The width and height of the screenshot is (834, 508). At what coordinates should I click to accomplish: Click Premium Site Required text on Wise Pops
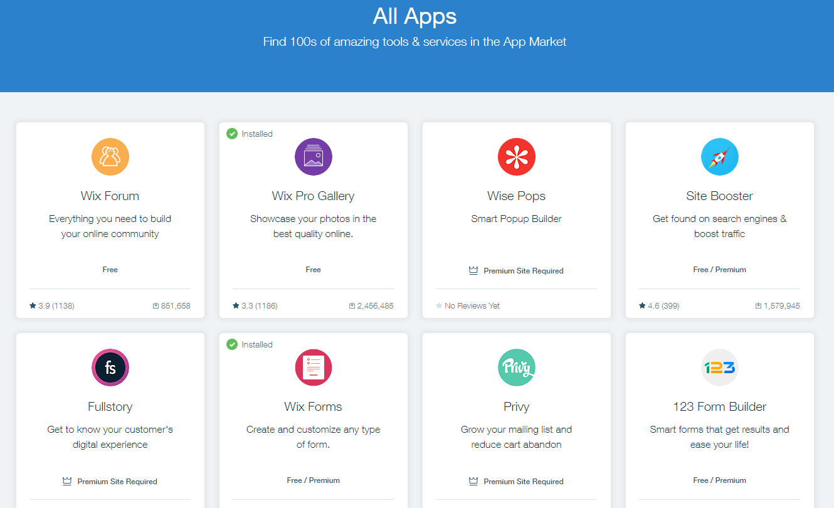pos(524,271)
